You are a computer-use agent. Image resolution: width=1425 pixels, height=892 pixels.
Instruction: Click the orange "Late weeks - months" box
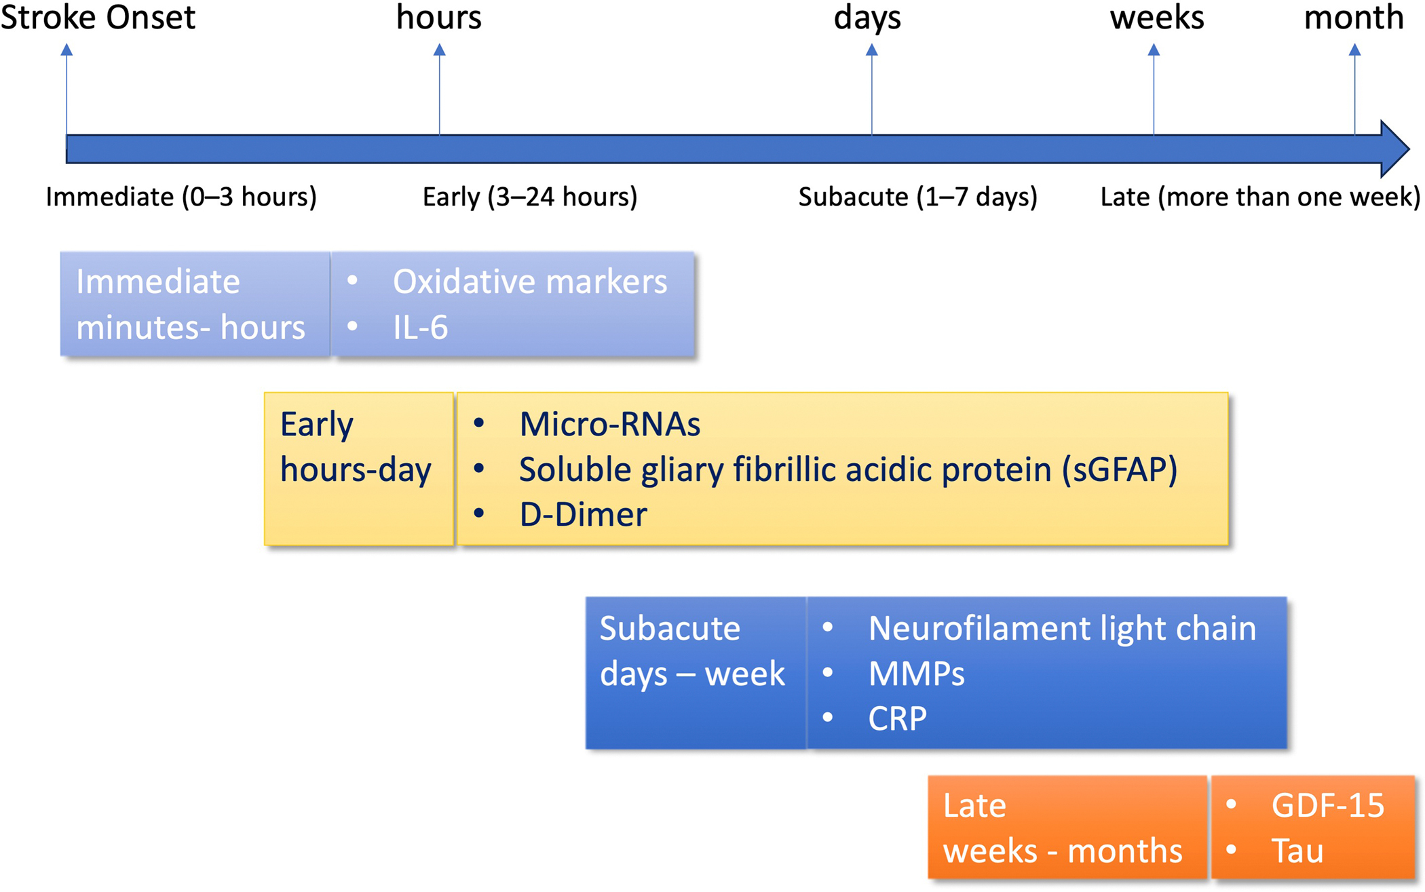click(1066, 828)
